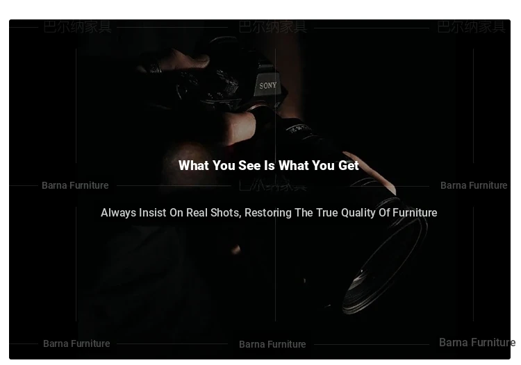Click the bottom-left Barna Furniture watermark
Screen dimensions: 521x365
pyautogui.click(x=76, y=343)
